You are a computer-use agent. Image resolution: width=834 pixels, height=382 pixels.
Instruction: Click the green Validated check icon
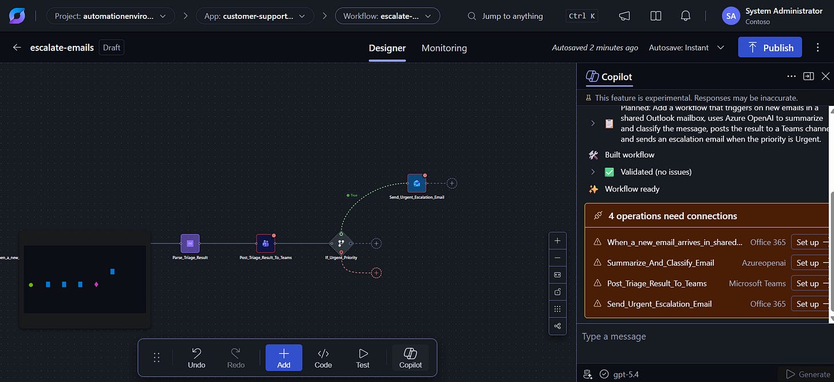coord(609,172)
